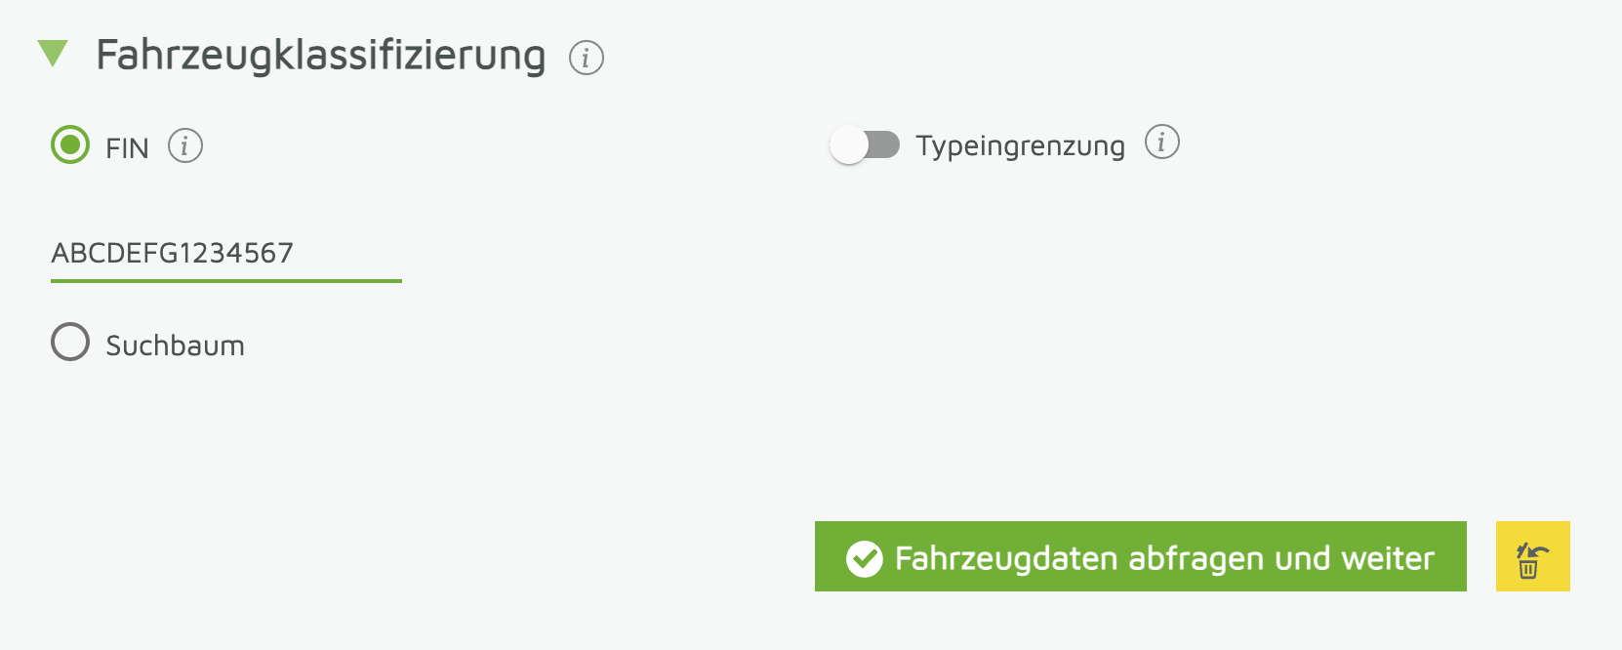Click the yellow reset trash icon button

[x=1532, y=556]
